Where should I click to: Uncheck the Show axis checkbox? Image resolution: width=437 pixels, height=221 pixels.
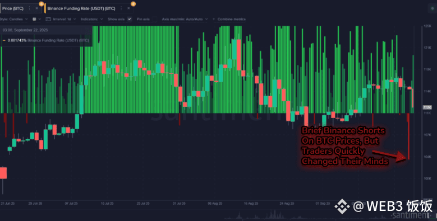(130, 19)
